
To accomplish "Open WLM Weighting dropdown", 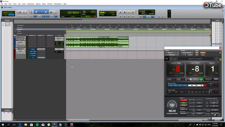I will tap(184, 114).
